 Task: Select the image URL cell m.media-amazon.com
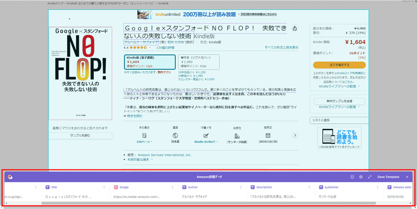pyautogui.click(x=144, y=197)
